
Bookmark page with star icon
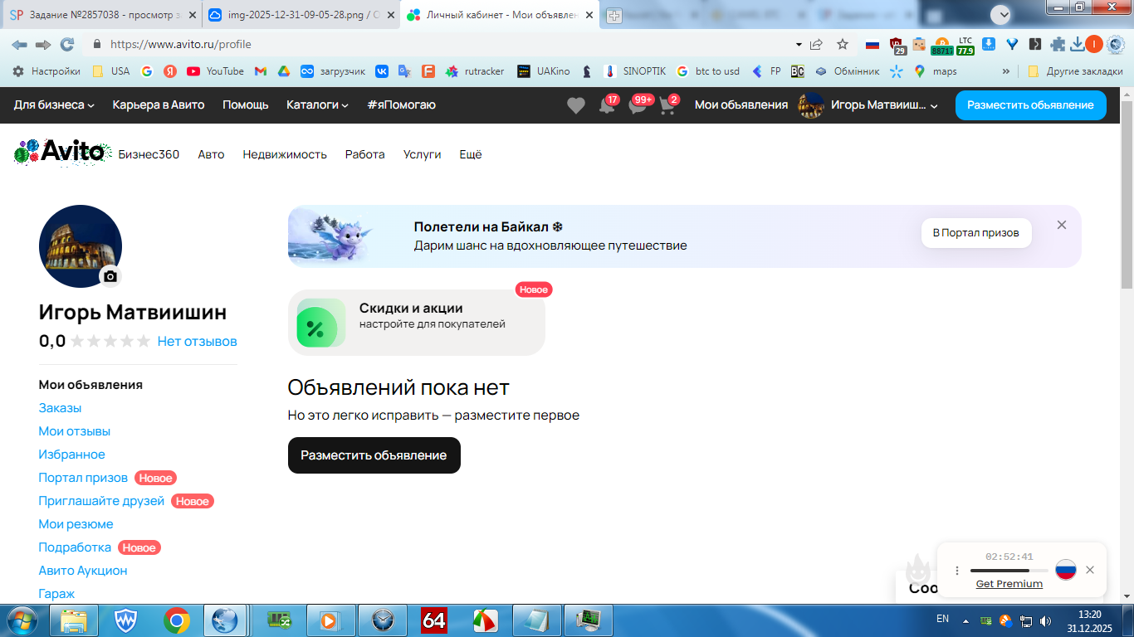click(x=843, y=44)
